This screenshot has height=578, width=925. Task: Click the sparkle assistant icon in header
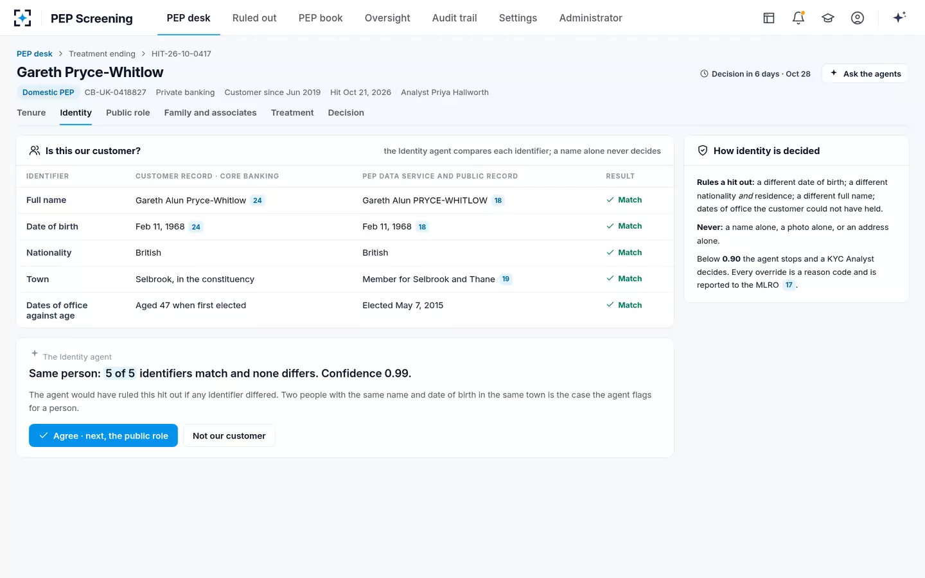pos(899,17)
